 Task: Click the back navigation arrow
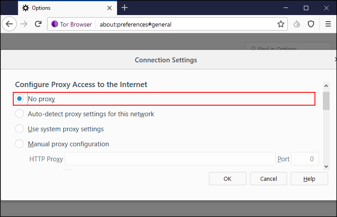coord(9,24)
